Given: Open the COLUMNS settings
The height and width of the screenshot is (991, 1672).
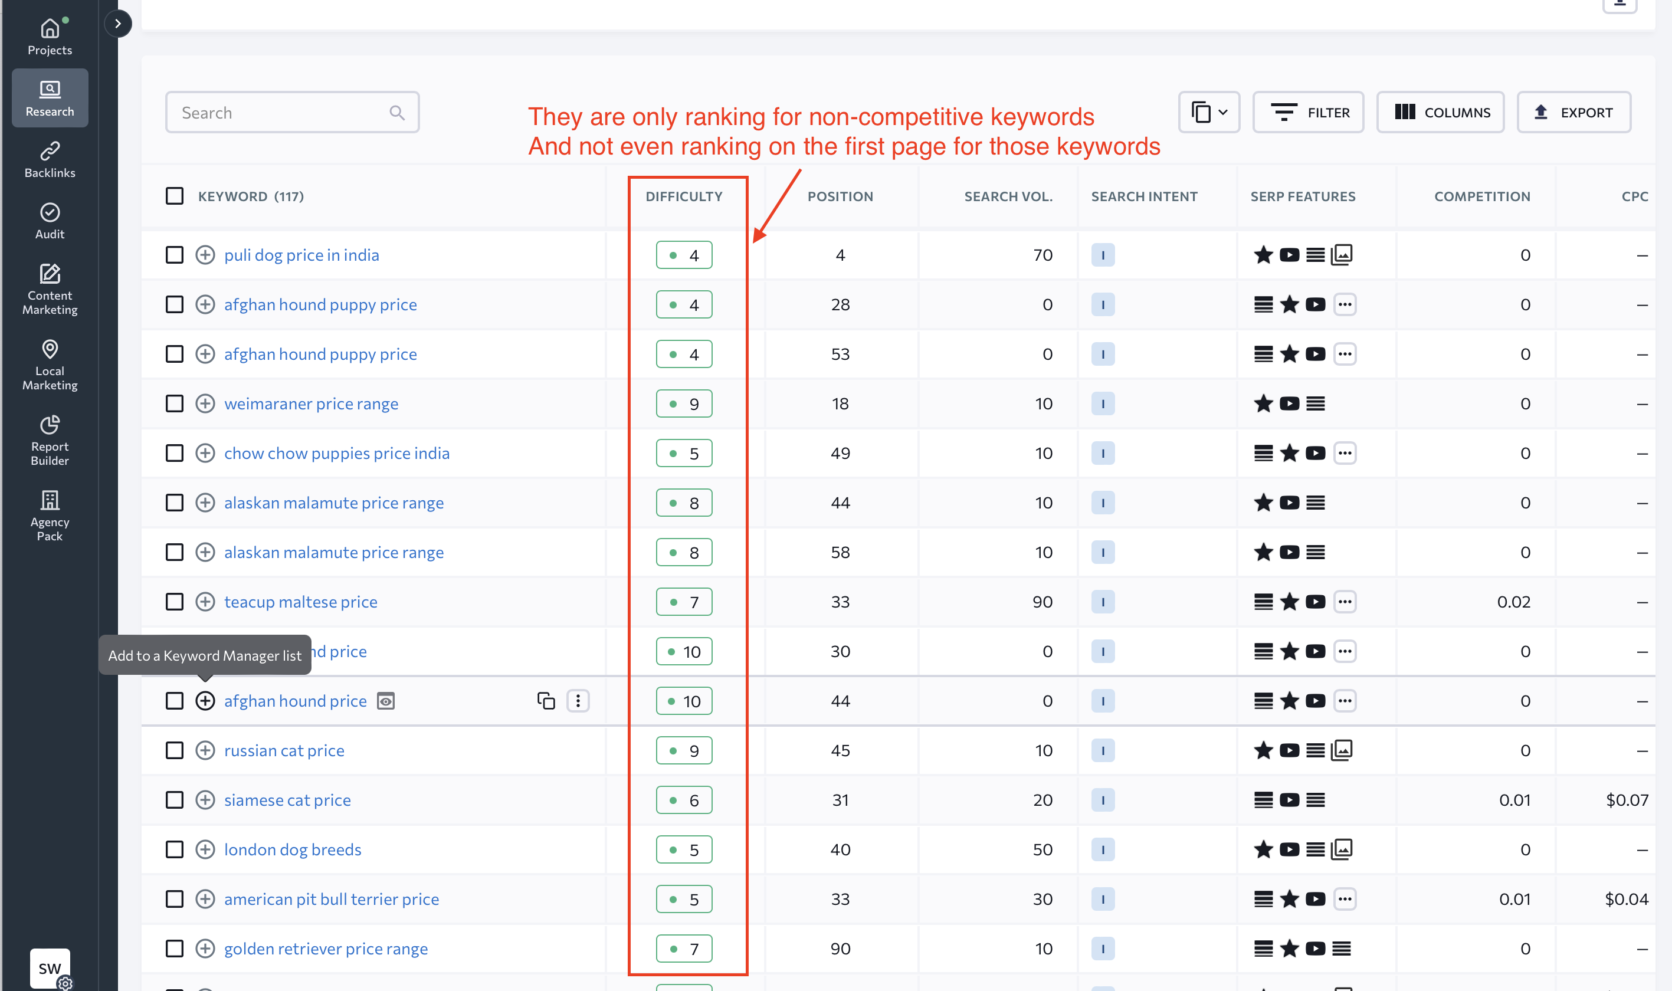Looking at the screenshot, I should coord(1440,112).
